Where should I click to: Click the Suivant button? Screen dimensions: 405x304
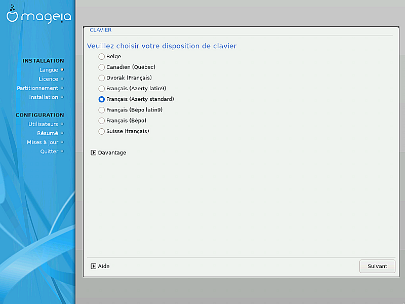pos(377,266)
